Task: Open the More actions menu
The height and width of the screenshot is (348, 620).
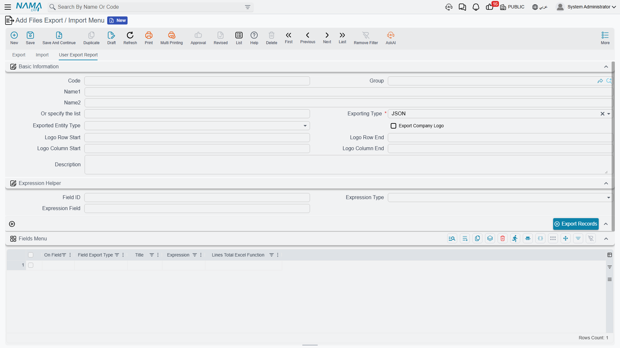Action: pos(605,38)
